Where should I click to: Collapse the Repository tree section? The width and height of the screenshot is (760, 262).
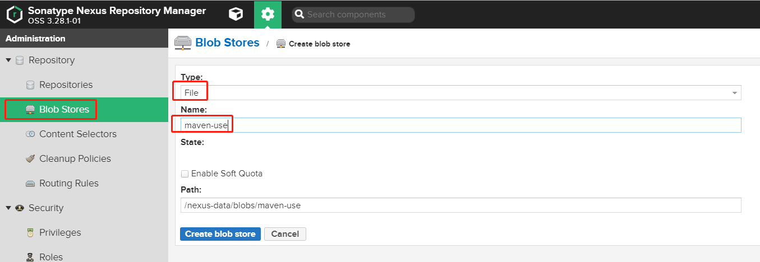click(8, 60)
